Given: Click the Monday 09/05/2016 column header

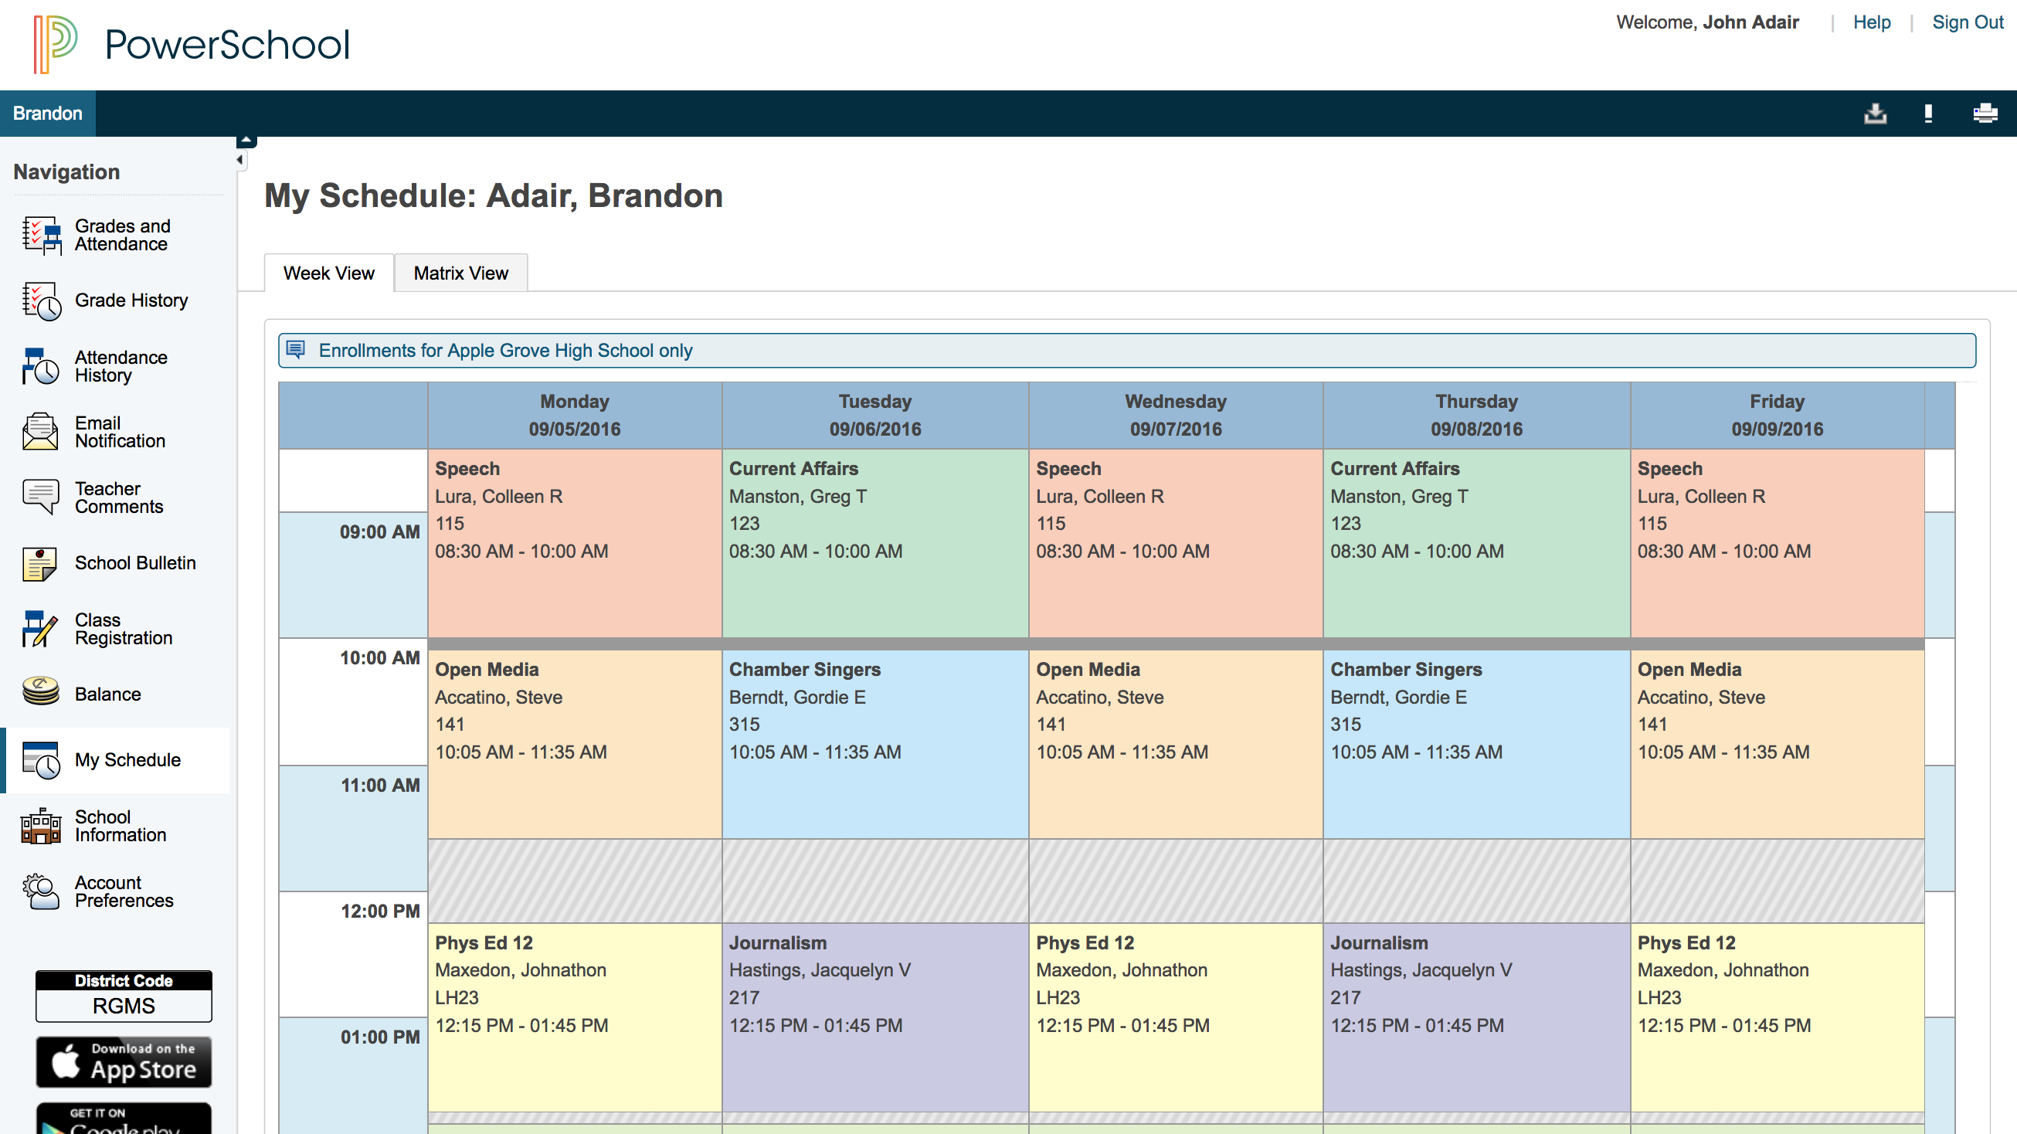Looking at the screenshot, I should pos(575,415).
